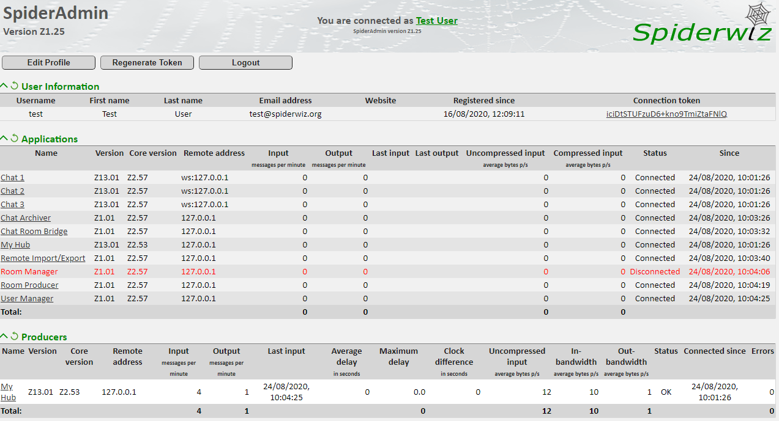Screen dimensions: 779x421
Task: Collapse the Producers section
Action: point(4,337)
